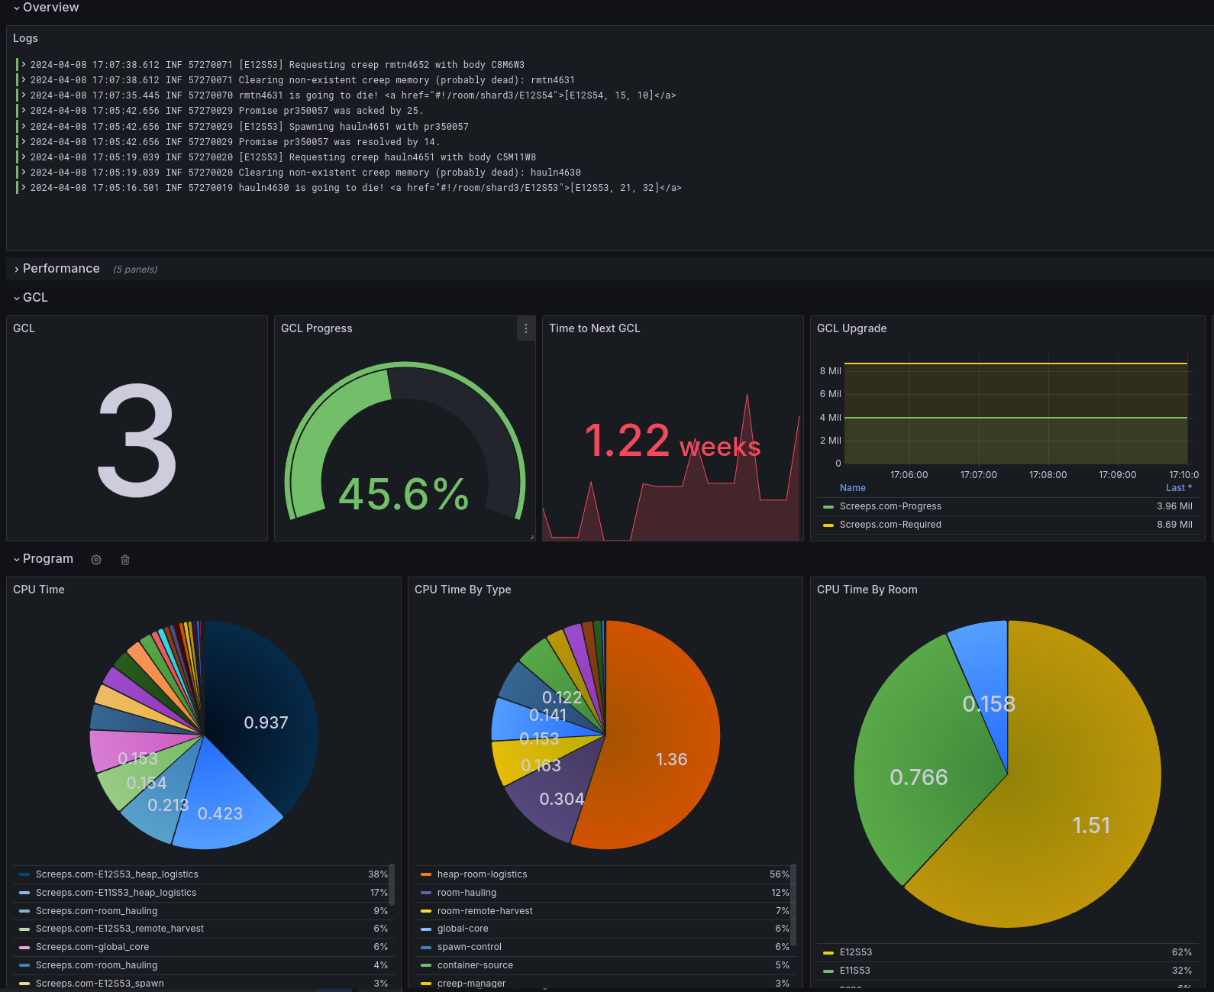Click the 0.423 slice in CPU Time pie
Viewport: 1214px width, 992px height.
221,814
